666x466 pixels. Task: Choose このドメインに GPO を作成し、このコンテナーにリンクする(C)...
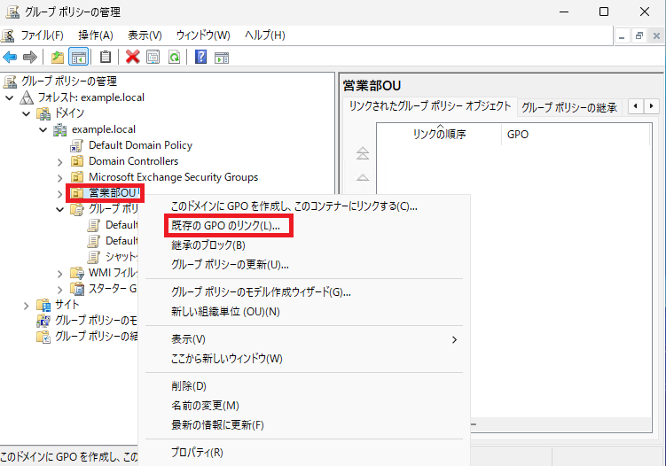point(304,206)
